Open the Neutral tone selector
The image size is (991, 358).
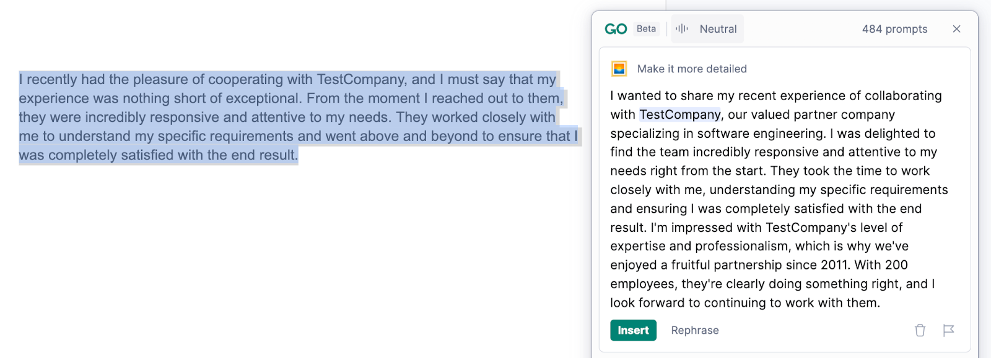pyautogui.click(x=718, y=29)
